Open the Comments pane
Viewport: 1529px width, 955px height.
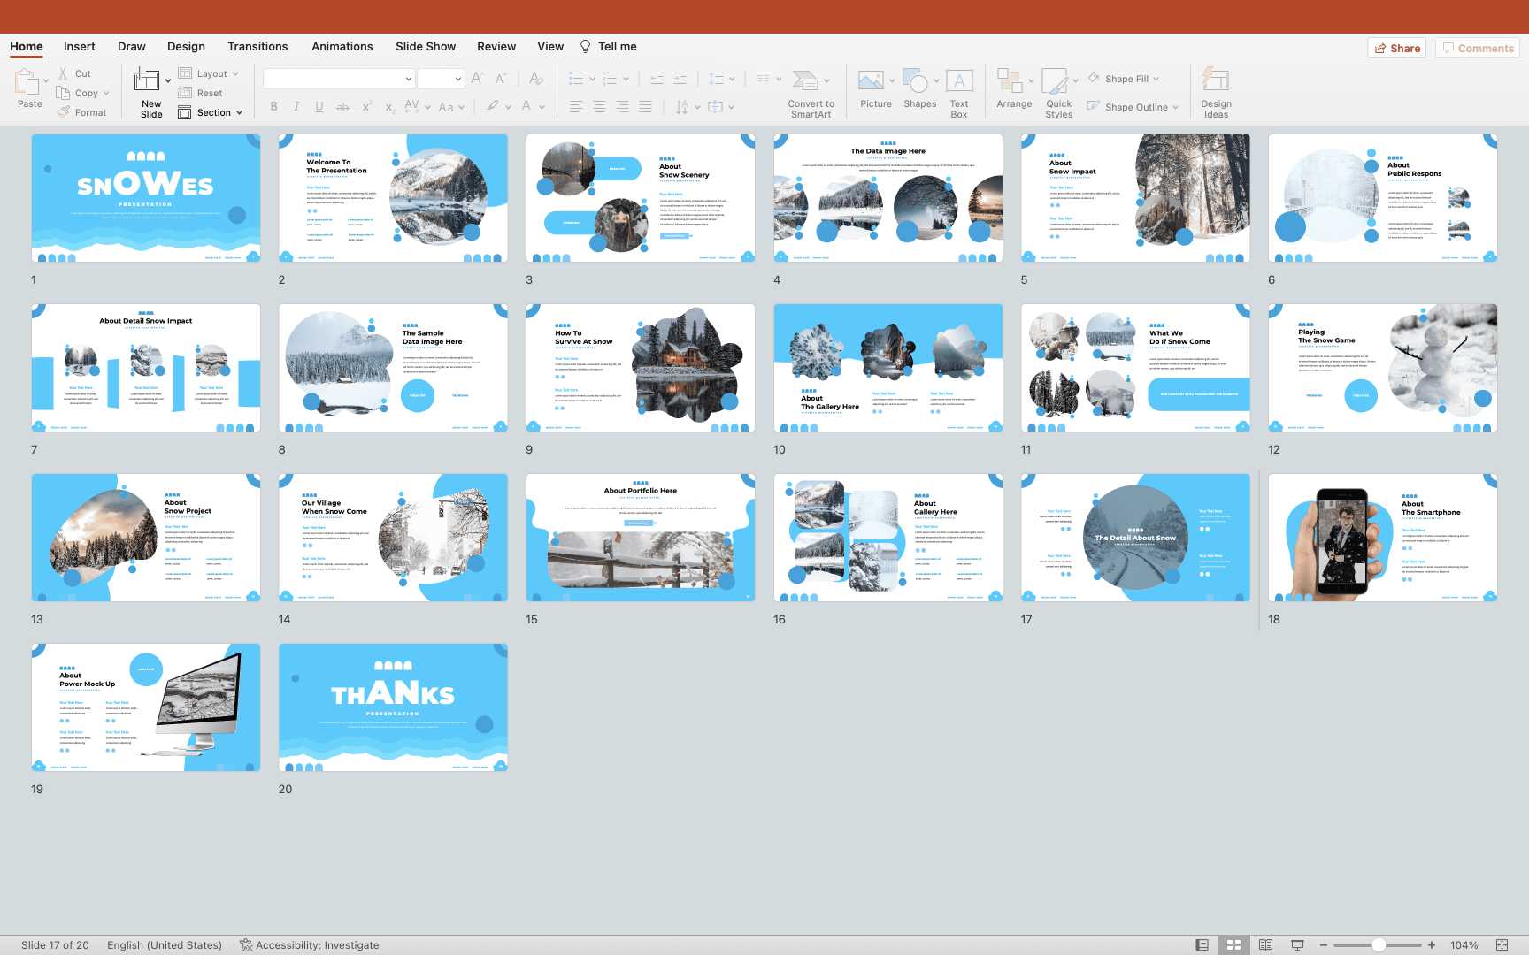coord(1477,48)
